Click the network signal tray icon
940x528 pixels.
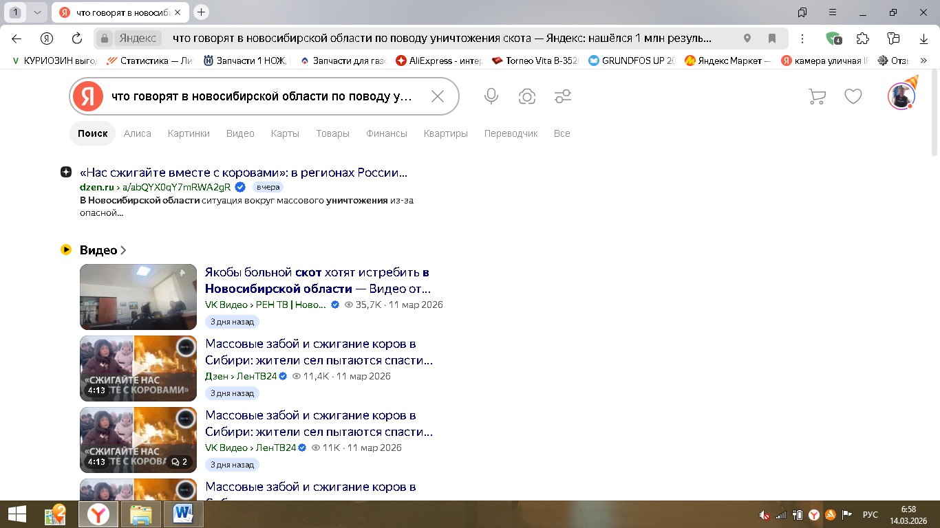tap(781, 514)
